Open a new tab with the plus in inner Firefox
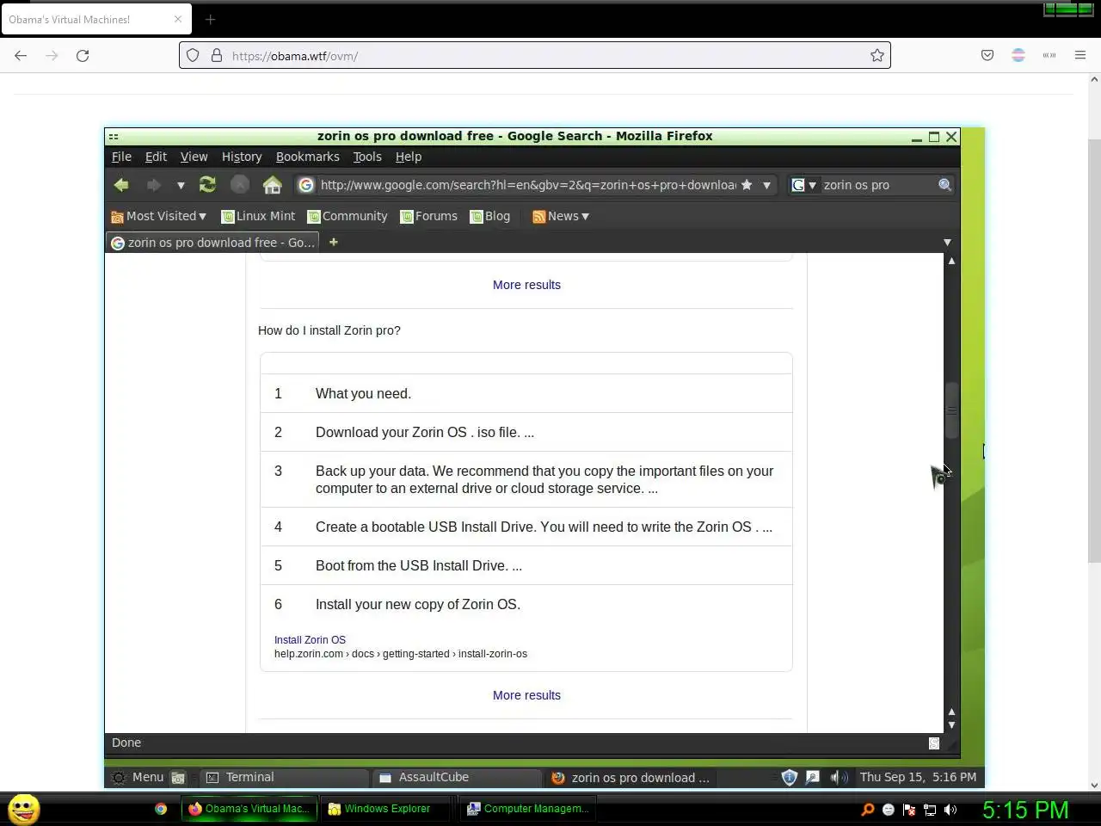The width and height of the screenshot is (1101, 826). (x=334, y=242)
